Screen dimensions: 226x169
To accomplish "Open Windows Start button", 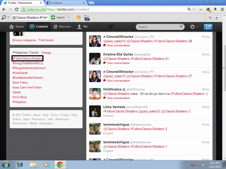I will click(x=6, y=165).
